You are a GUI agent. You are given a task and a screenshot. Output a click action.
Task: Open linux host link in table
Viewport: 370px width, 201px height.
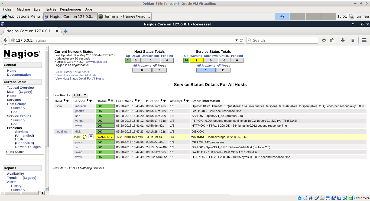click(x=60, y=106)
